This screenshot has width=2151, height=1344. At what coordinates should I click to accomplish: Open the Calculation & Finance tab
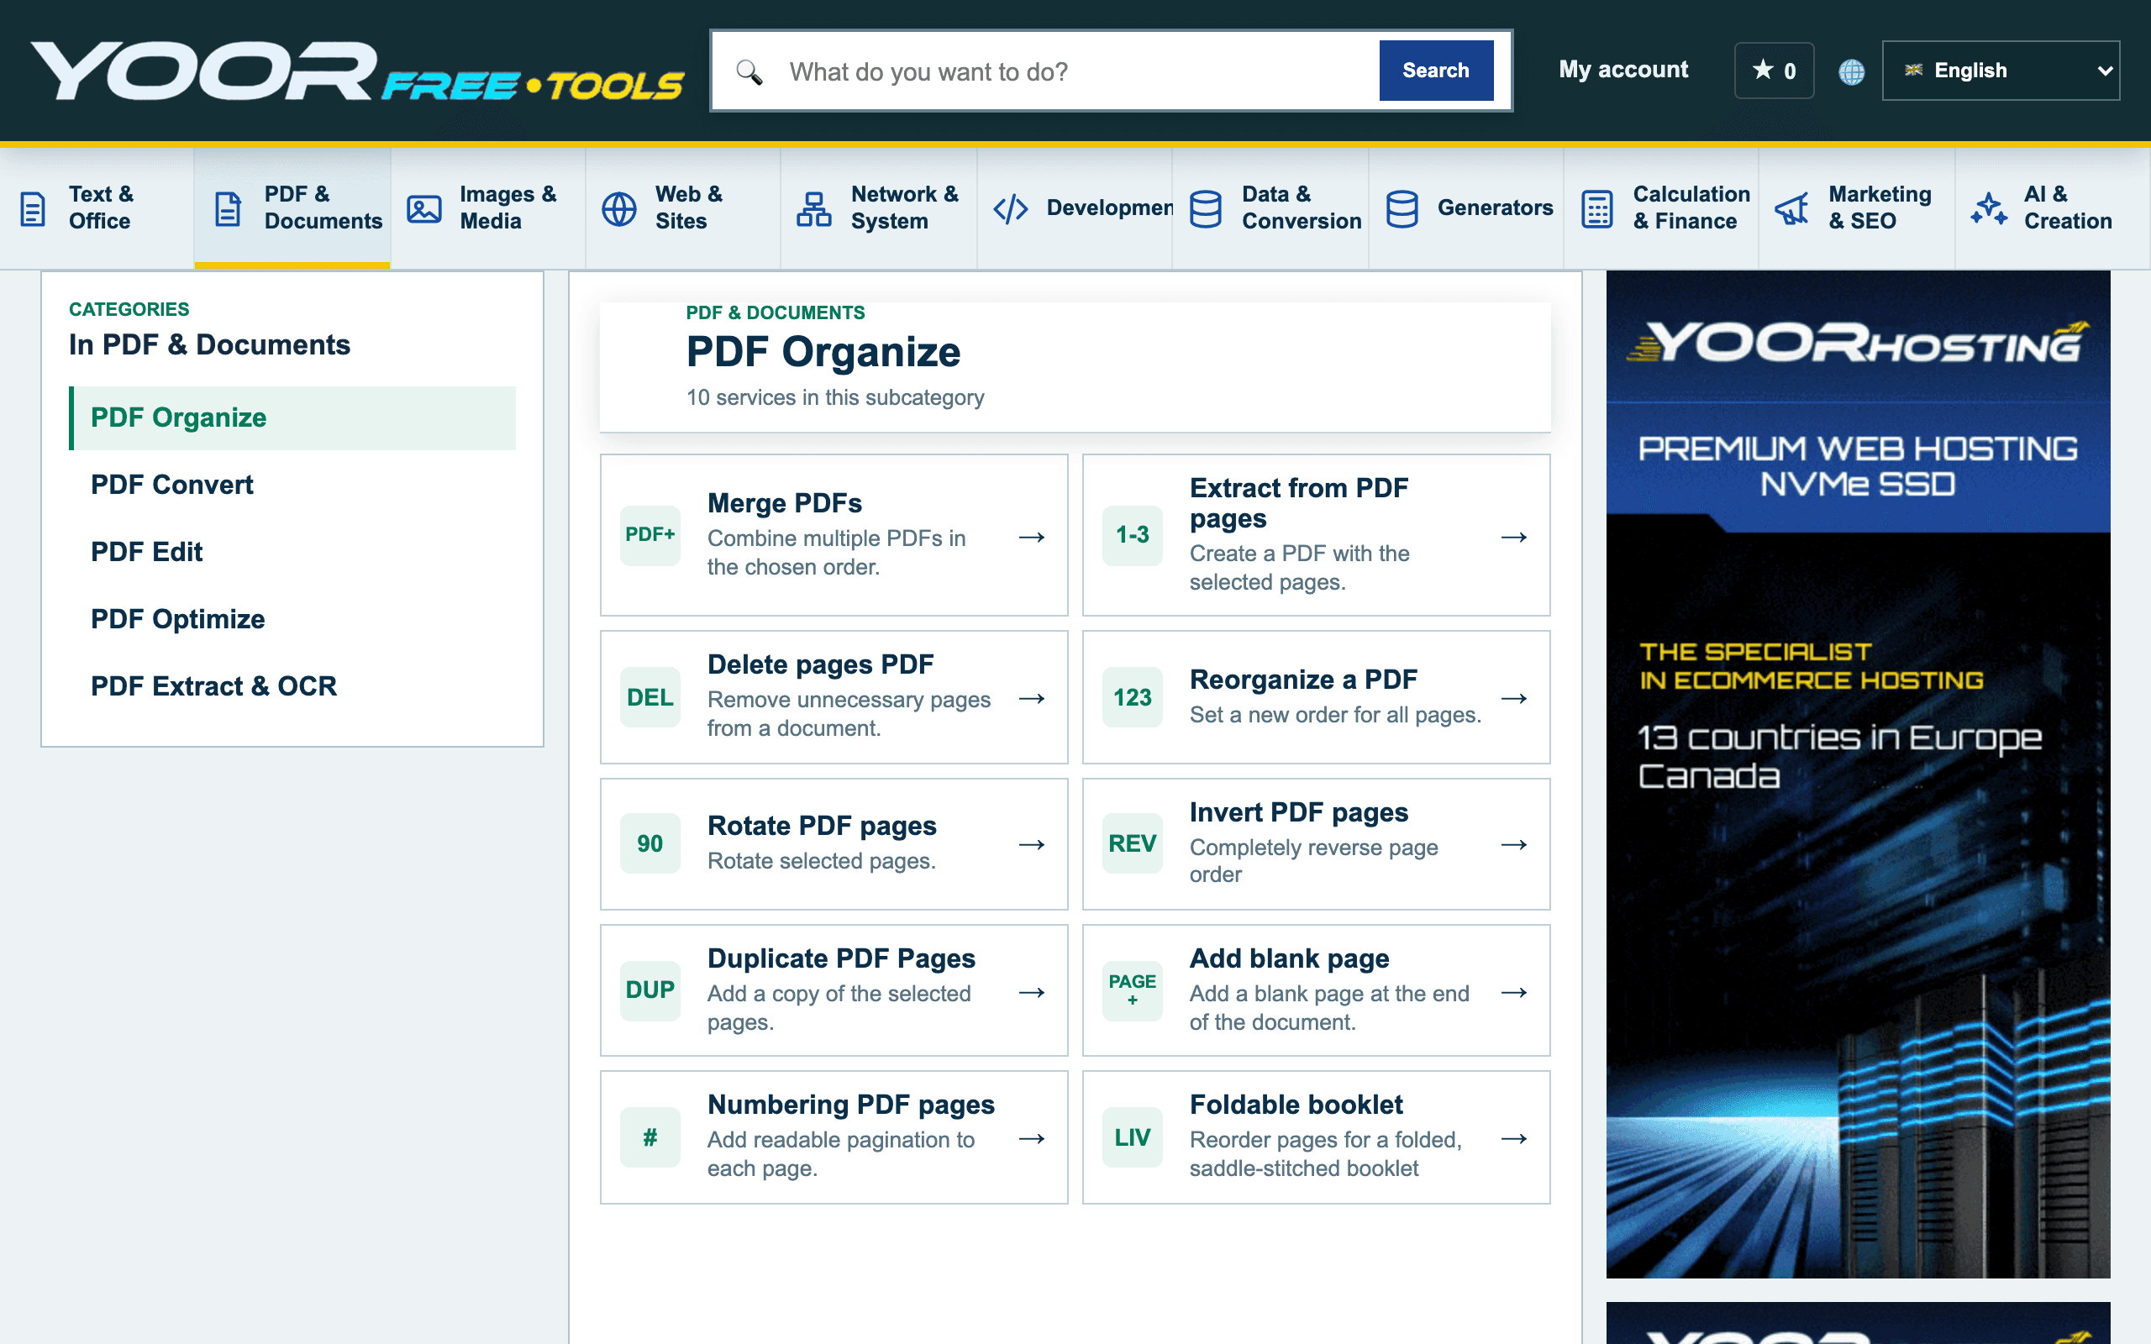(1661, 208)
